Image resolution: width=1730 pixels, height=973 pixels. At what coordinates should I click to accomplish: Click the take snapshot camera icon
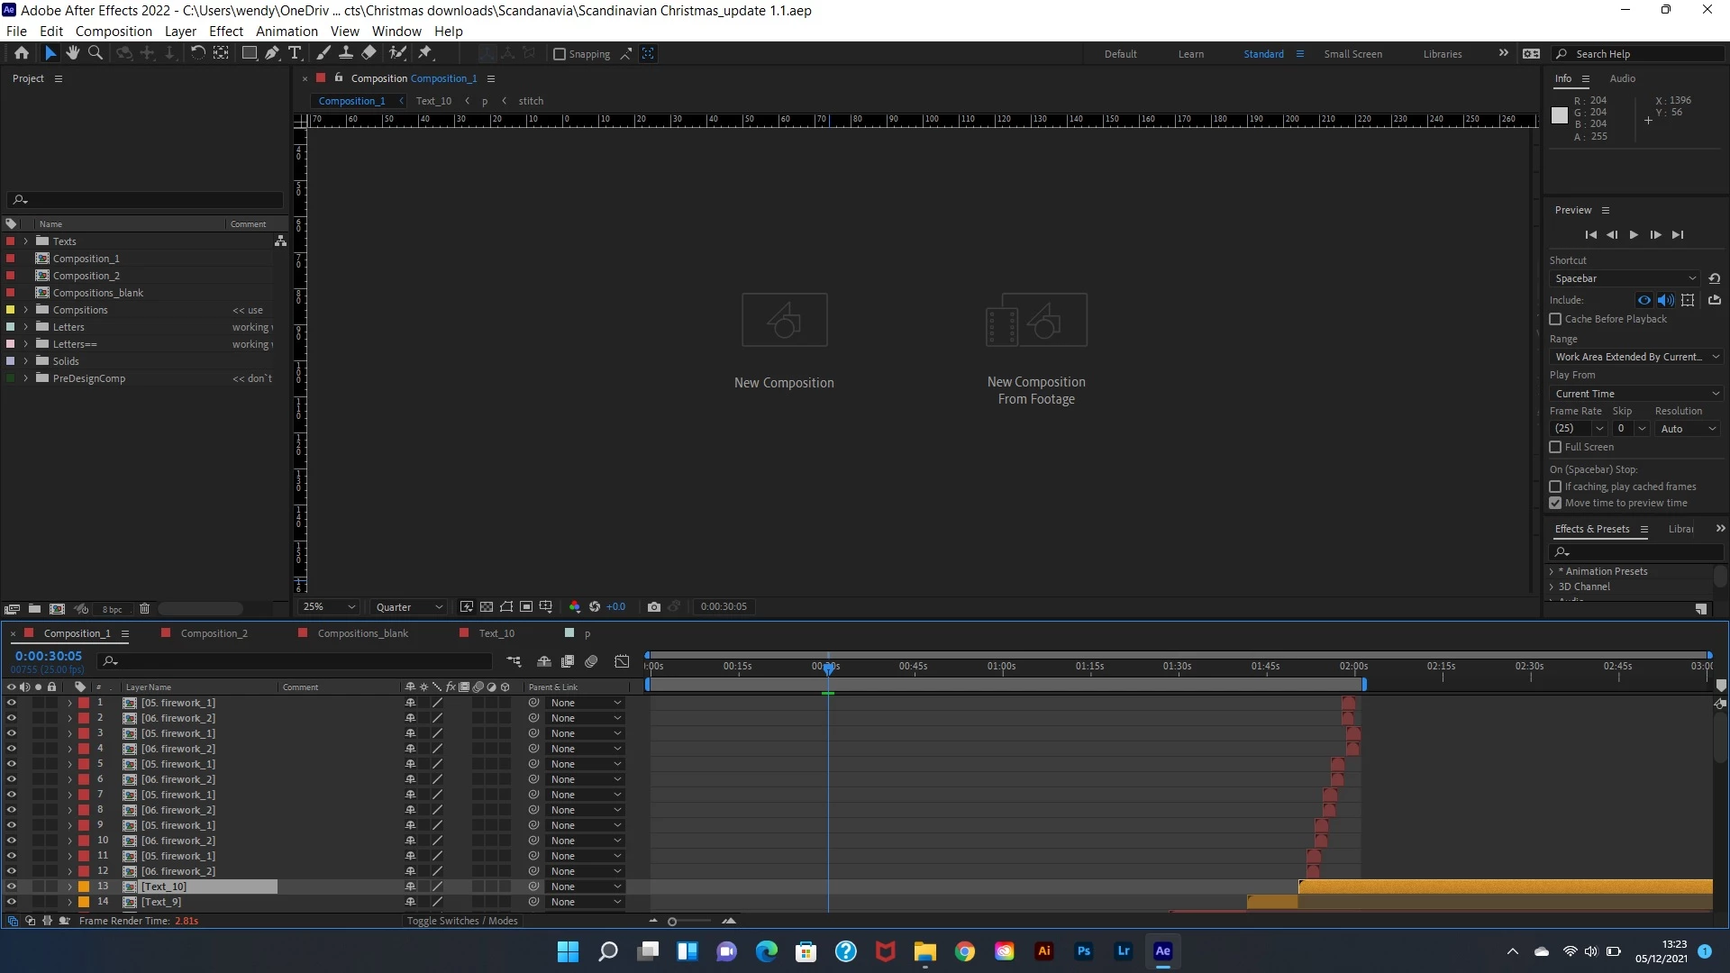[x=654, y=607]
